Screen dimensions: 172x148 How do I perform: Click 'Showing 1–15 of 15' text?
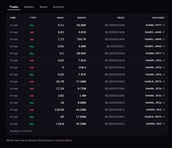point(21,131)
